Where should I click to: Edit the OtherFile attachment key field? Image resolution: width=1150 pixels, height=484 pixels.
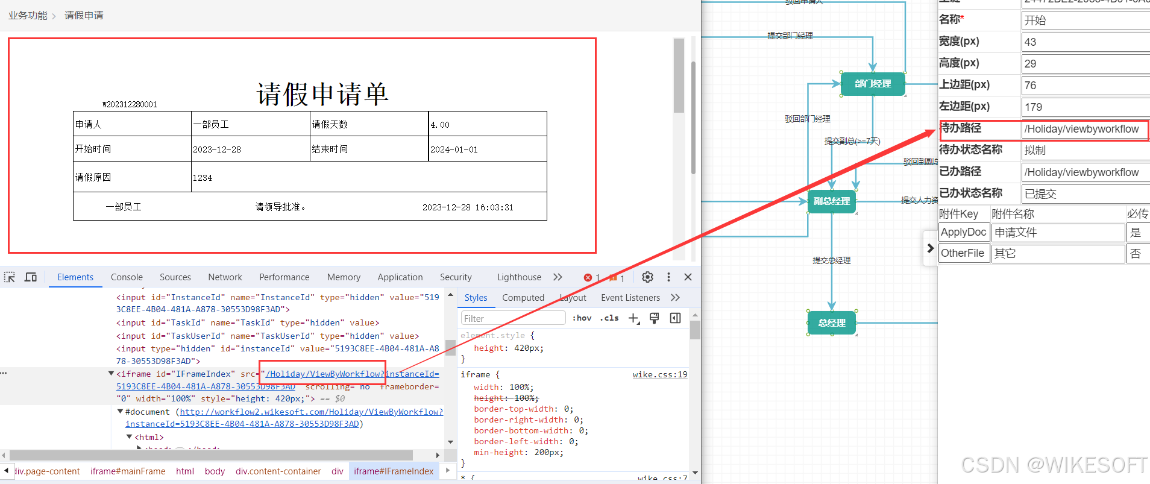(x=964, y=254)
